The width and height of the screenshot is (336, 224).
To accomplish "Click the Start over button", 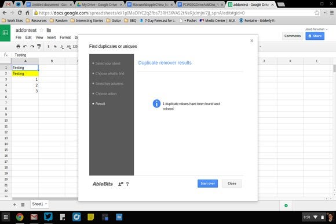I will point(207,184).
